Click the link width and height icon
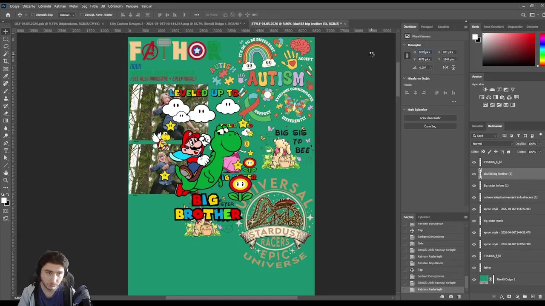Image resolution: width=545 pixels, height=306 pixels. [x=407, y=56]
